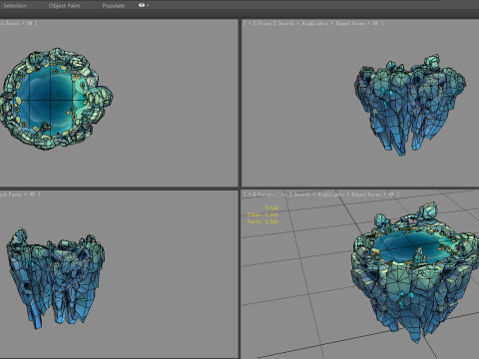Open the Populate ribbon tab

tap(114, 5)
